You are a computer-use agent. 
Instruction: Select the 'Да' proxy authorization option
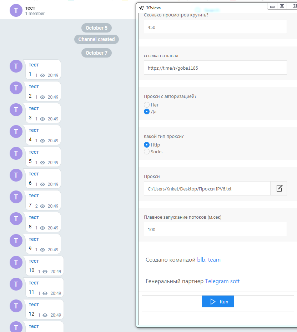click(x=147, y=112)
